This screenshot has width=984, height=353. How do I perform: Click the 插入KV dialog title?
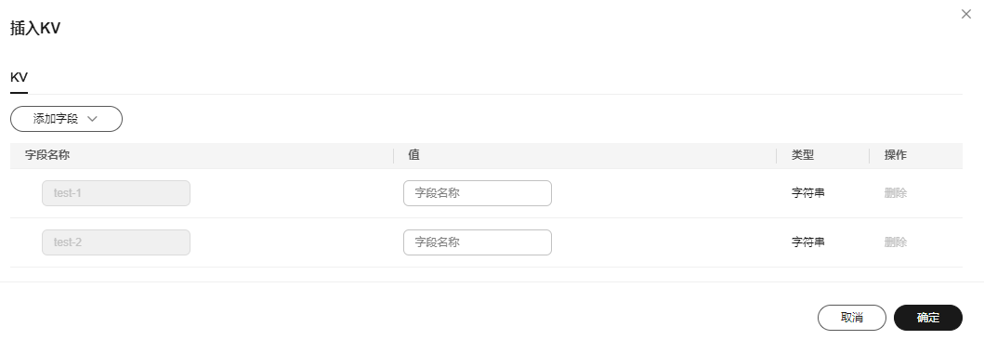click(x=35, y=28)
